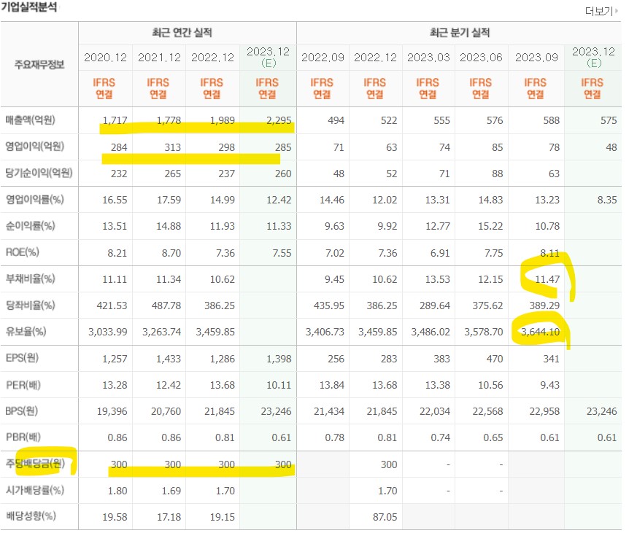Select the 당좌비율(%) row label
629x533 pixels.
pyautogui.click(x=31, y=306)
